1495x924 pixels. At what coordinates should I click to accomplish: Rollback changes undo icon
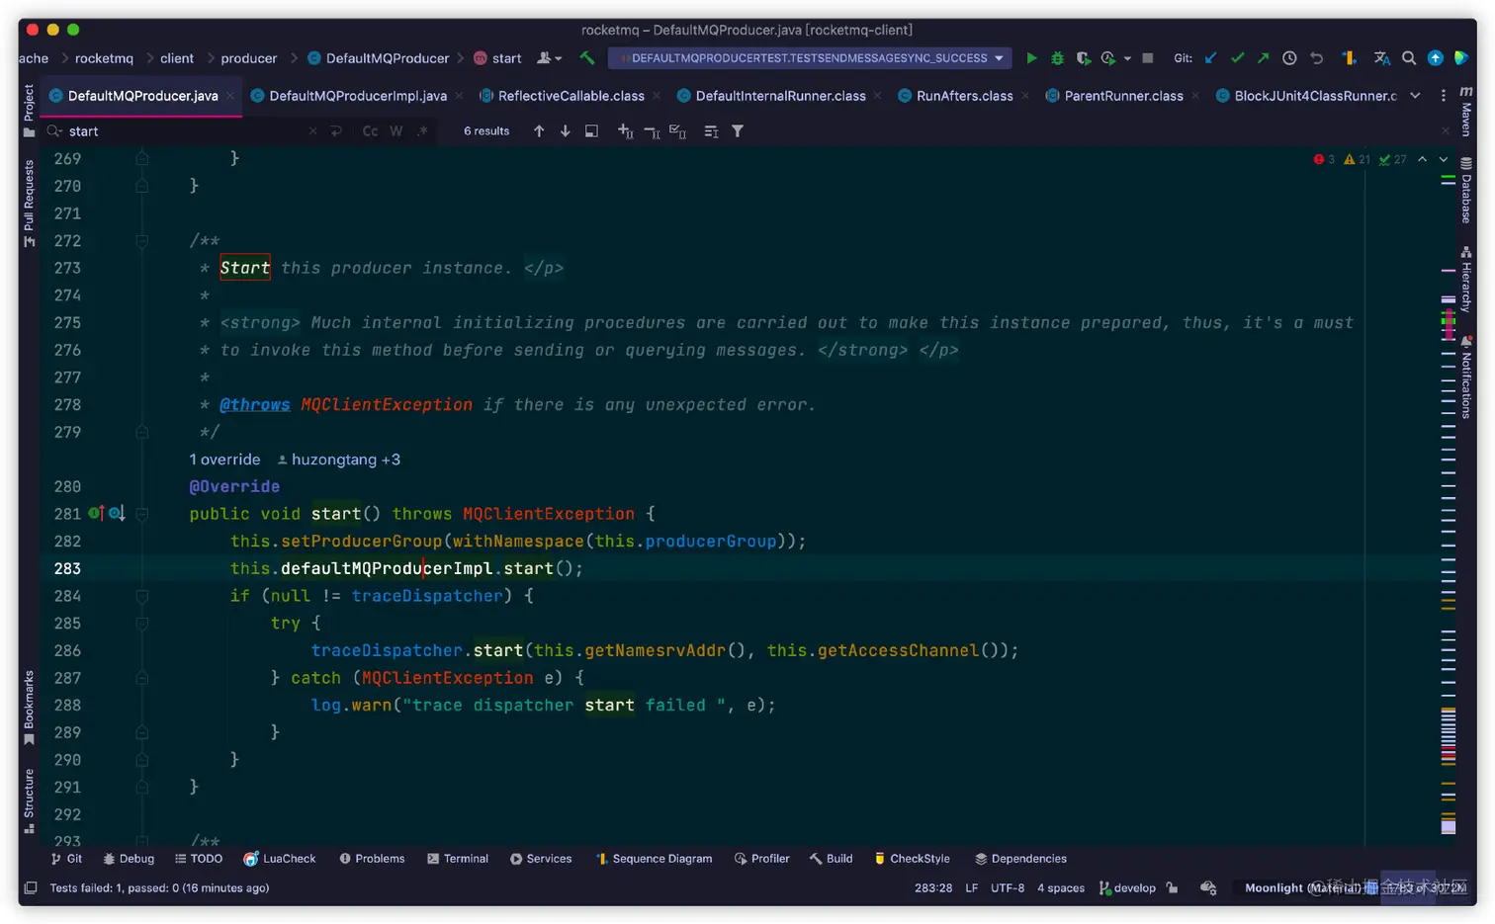pos(1316,58)
